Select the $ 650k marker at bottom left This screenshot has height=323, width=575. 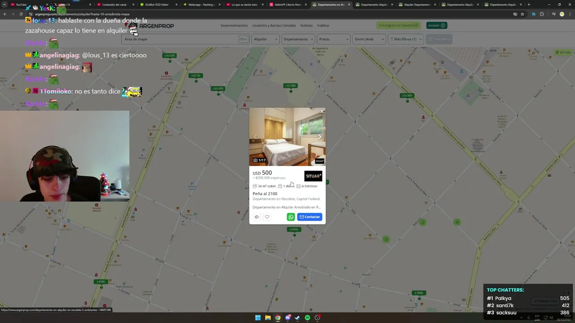pyautogui.click(x=101, y=282)
